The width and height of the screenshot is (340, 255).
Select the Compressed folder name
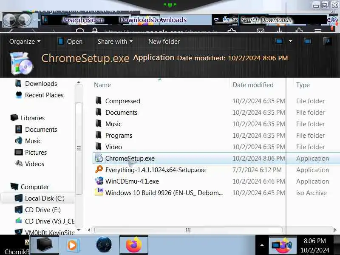click(122, 101)
